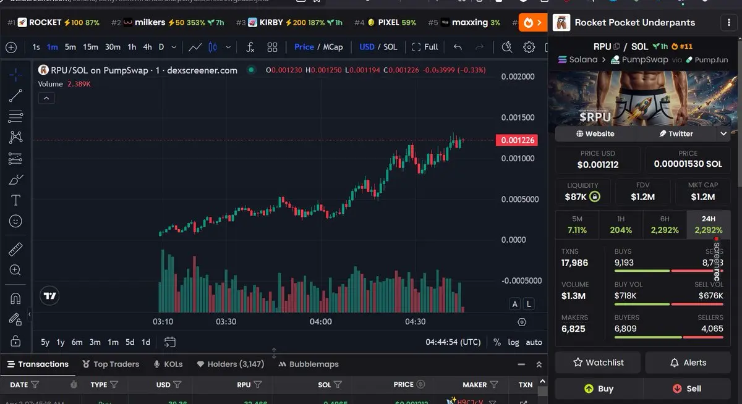742x404 pixels.
Task: Click the red Sell button
Action: 687,389
